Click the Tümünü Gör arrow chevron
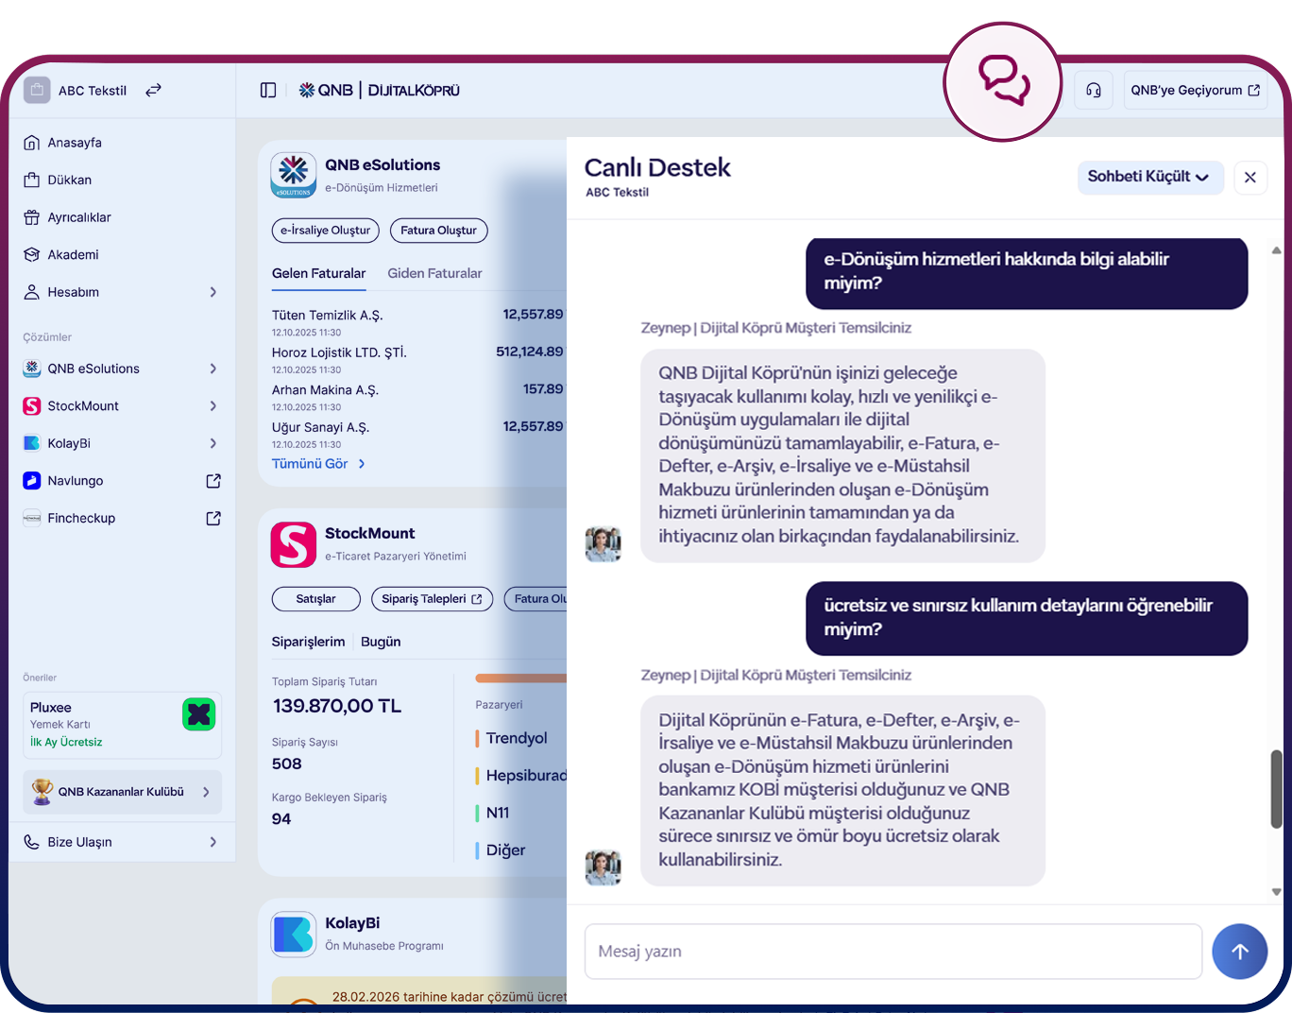This screenshot has width=1292, height=1013. click(362, 464)
